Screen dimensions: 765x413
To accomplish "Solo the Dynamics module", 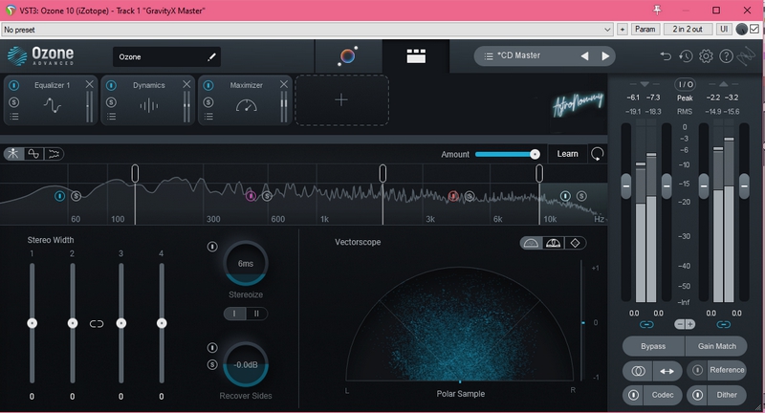I will [111, 102].
